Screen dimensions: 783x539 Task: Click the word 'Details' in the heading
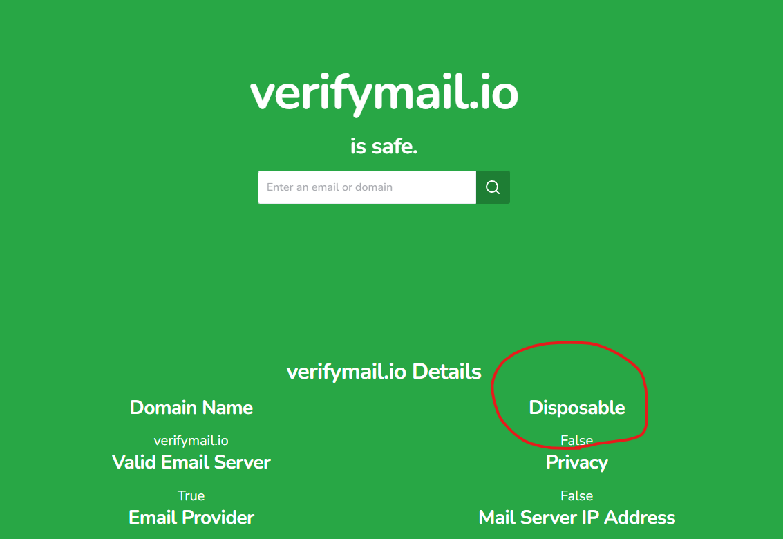pyautogui.click(x=446, y=371)
